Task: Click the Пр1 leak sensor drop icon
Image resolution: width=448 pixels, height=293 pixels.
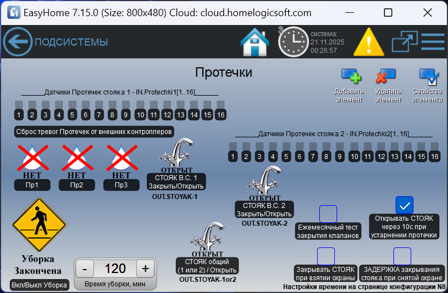Action: [32, 158]
